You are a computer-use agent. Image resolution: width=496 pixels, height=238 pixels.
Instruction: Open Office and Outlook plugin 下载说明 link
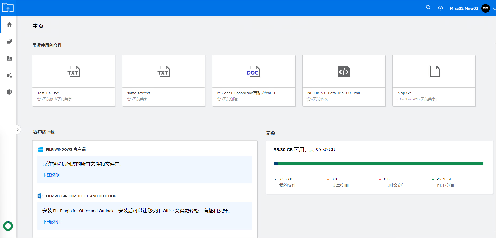coord(51,222)
